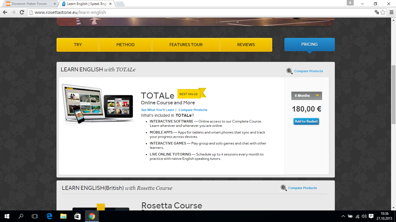Open the Windows Start menu
Image resolution: width=396 pixels, height=222 pixels.
point(7,216)
